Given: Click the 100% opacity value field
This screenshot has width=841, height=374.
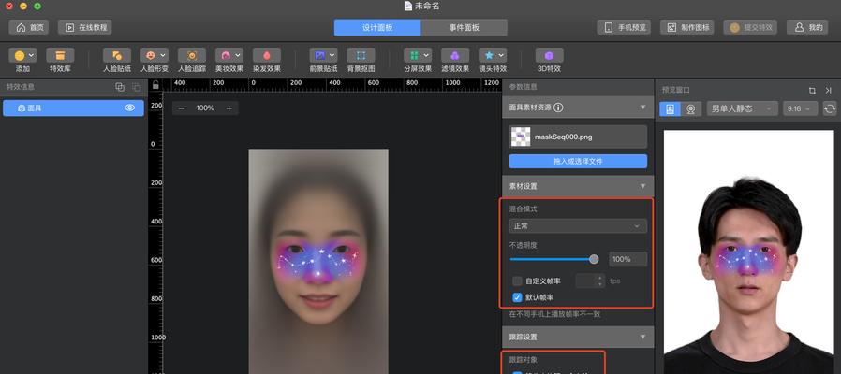Looking at the screenshot, I should coord(627,259).
